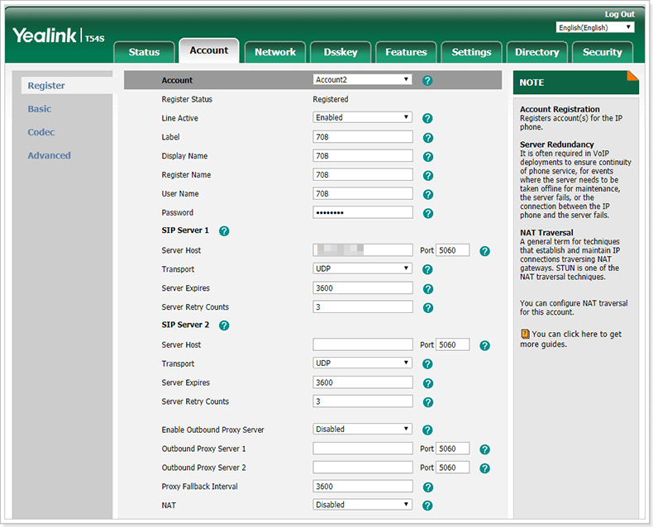Click help icon for Enable Outbound Proxy Server
Screen dimensions: 653x527
click(x=427, y=430)
